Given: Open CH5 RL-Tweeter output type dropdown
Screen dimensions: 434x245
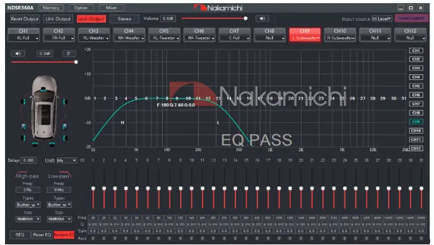Looking at the screenshot, I should [165, 38].
